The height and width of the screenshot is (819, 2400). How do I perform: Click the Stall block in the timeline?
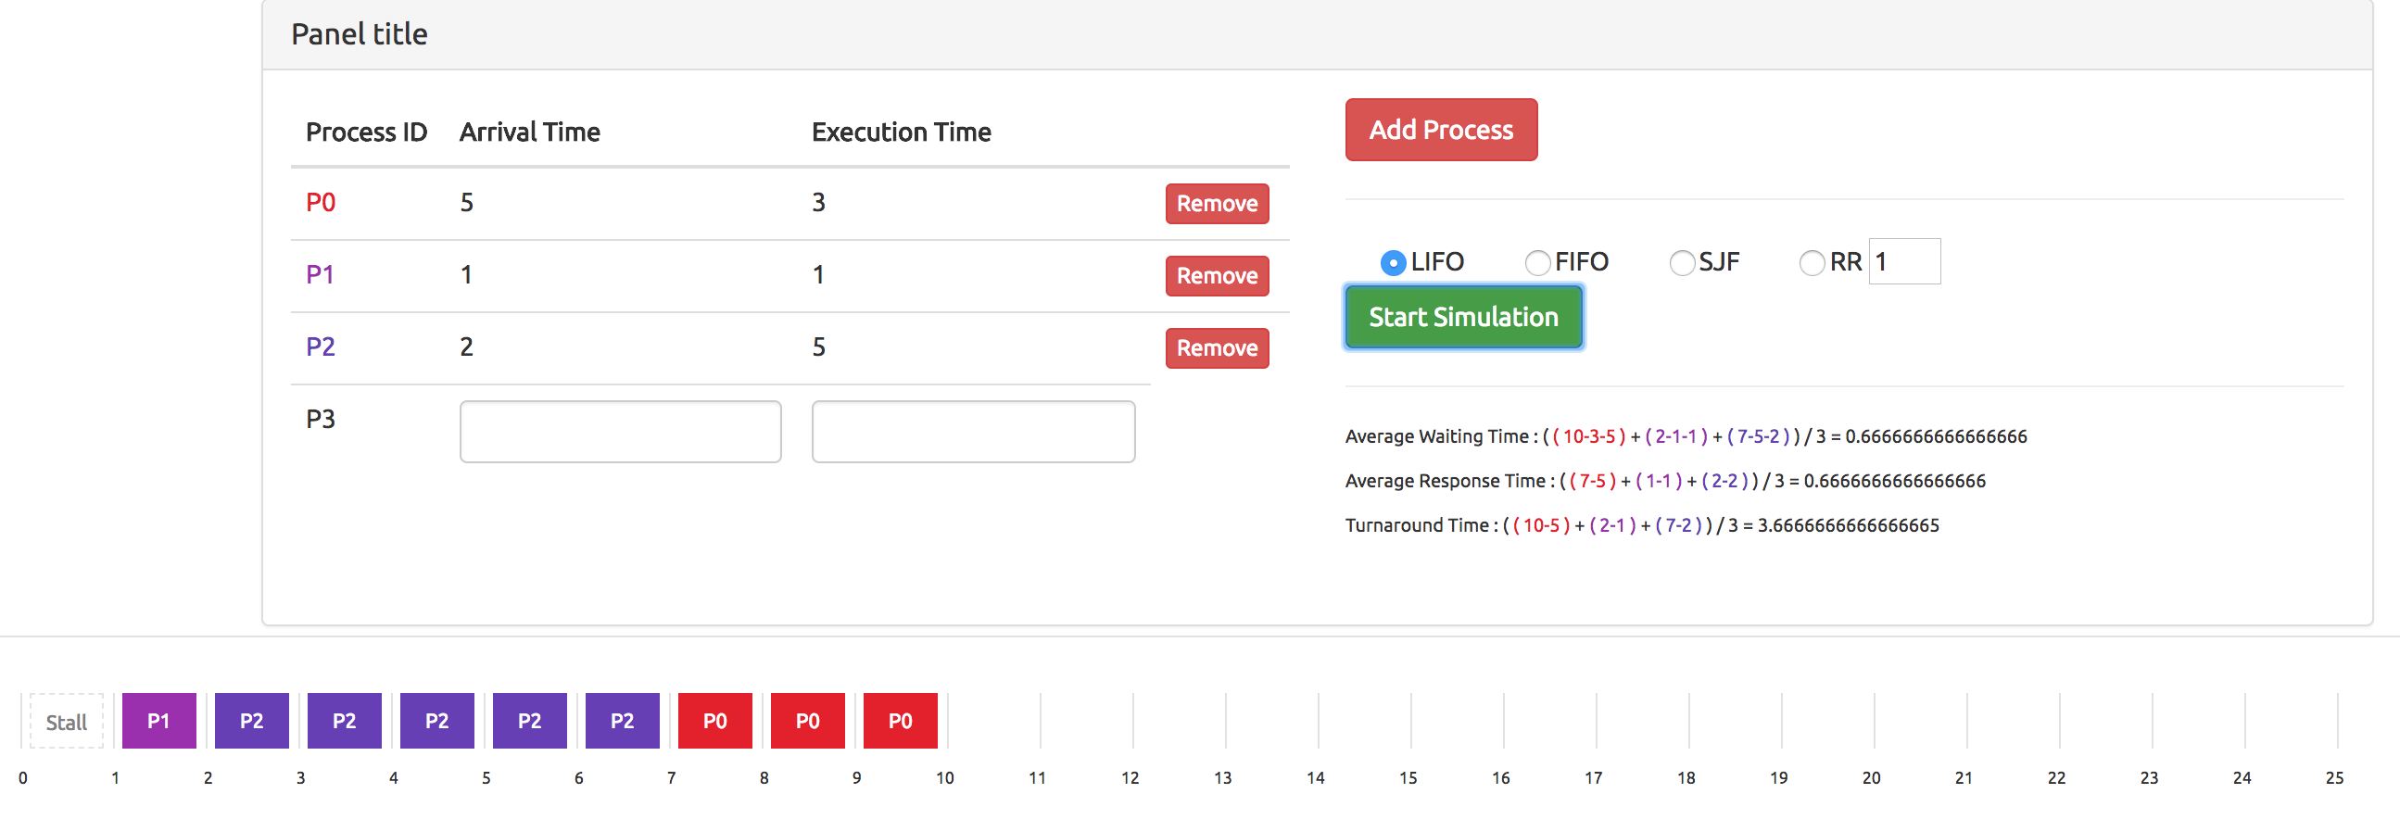66,721
